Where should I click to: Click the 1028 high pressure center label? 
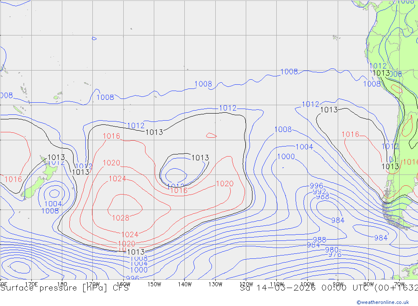[x=120, y=218]
